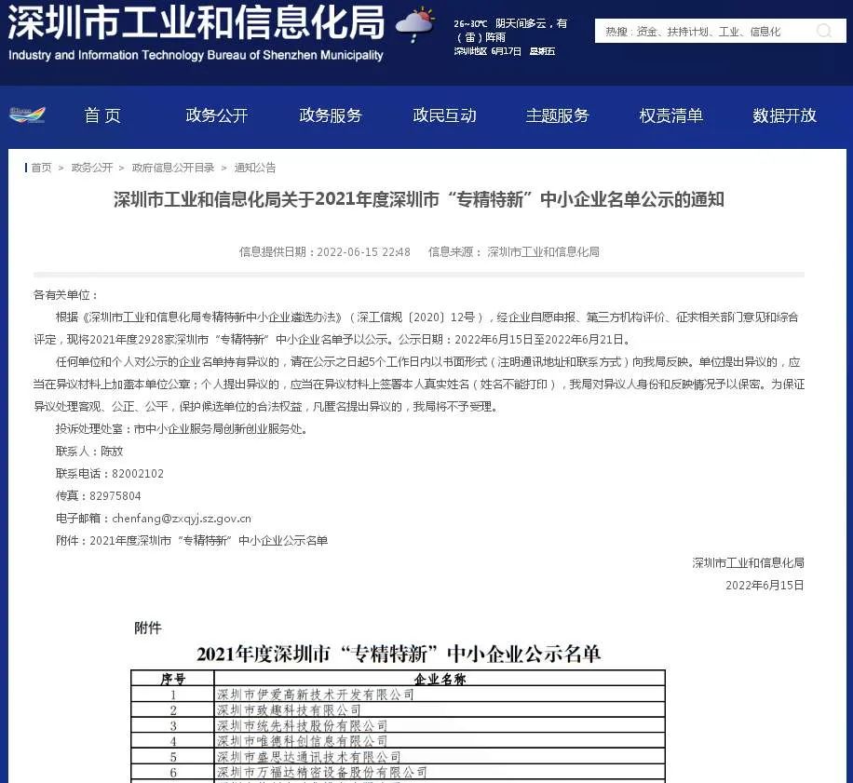Click the magnifier search icon in header
Image resolution: width=853 pixels, height=783 pixels.
[x=823, y=32]
